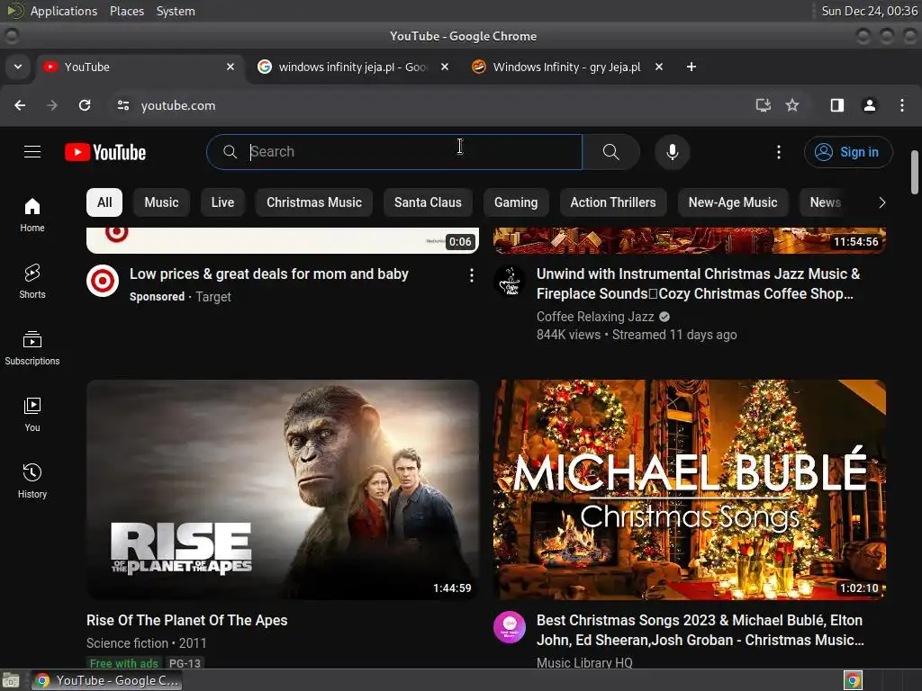Select the Christmas Music chip

point(314,202)
